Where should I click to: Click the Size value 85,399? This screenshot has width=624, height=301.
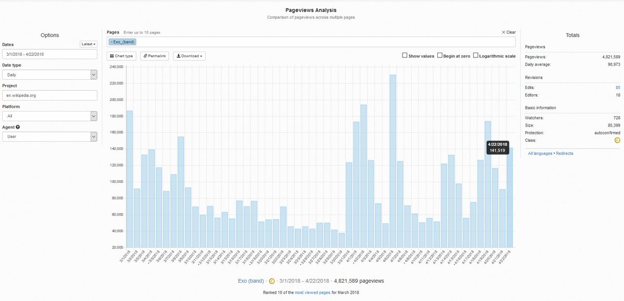tap(613, 125)
